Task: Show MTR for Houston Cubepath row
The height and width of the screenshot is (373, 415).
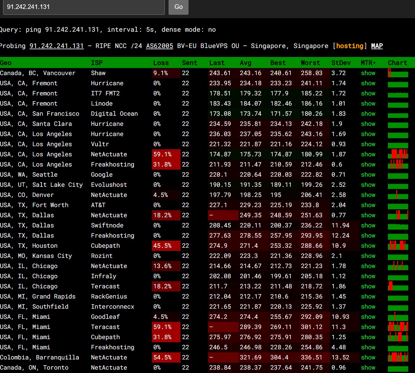Action: click(x=368, y=246)
